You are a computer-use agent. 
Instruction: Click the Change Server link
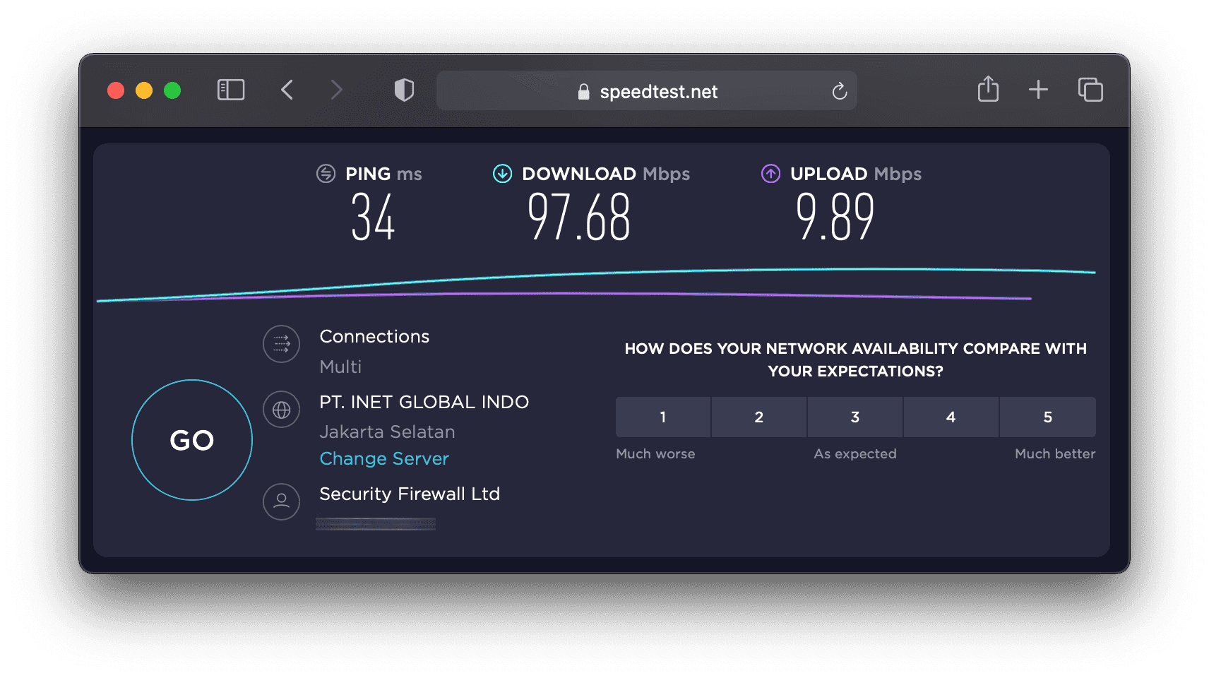[x=384, y=459]
